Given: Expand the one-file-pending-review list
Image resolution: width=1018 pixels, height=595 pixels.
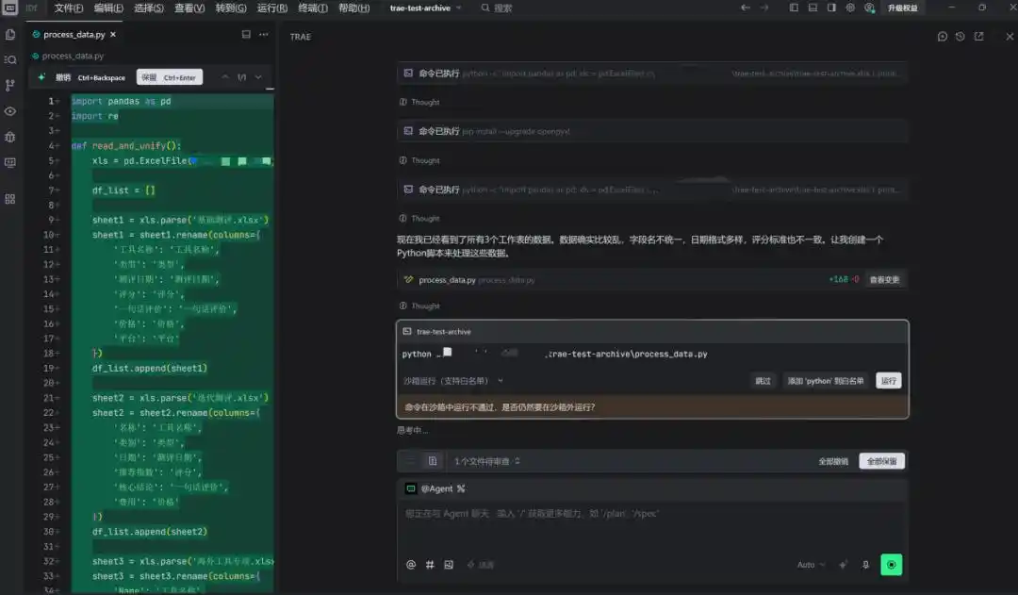Looking at the screenshot, I should point(487,461).
